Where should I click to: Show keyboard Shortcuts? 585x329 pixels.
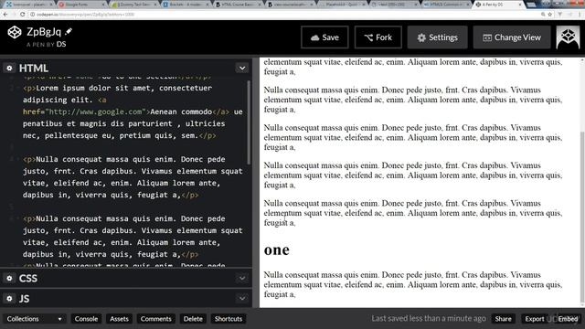coord(229,319)
